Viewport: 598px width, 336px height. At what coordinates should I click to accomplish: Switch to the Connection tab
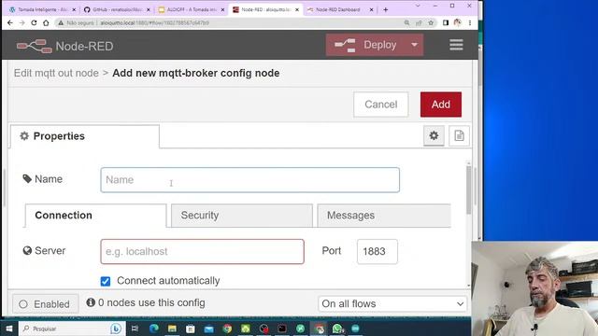point(95,216)
